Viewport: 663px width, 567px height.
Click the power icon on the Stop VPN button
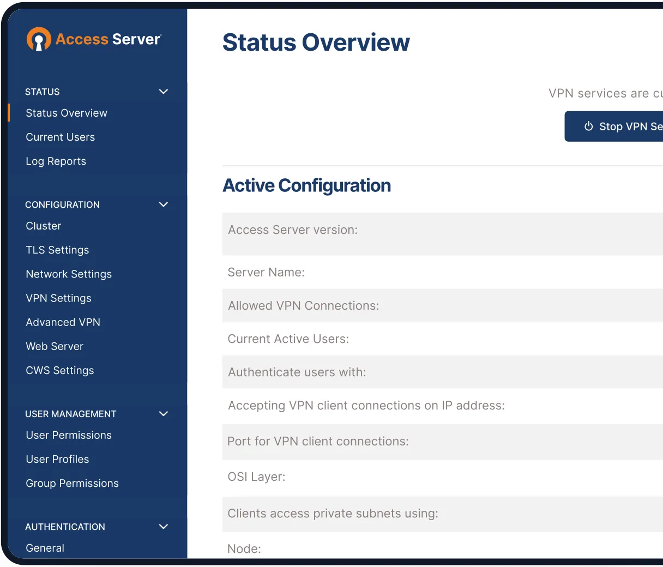coord(588,126)
